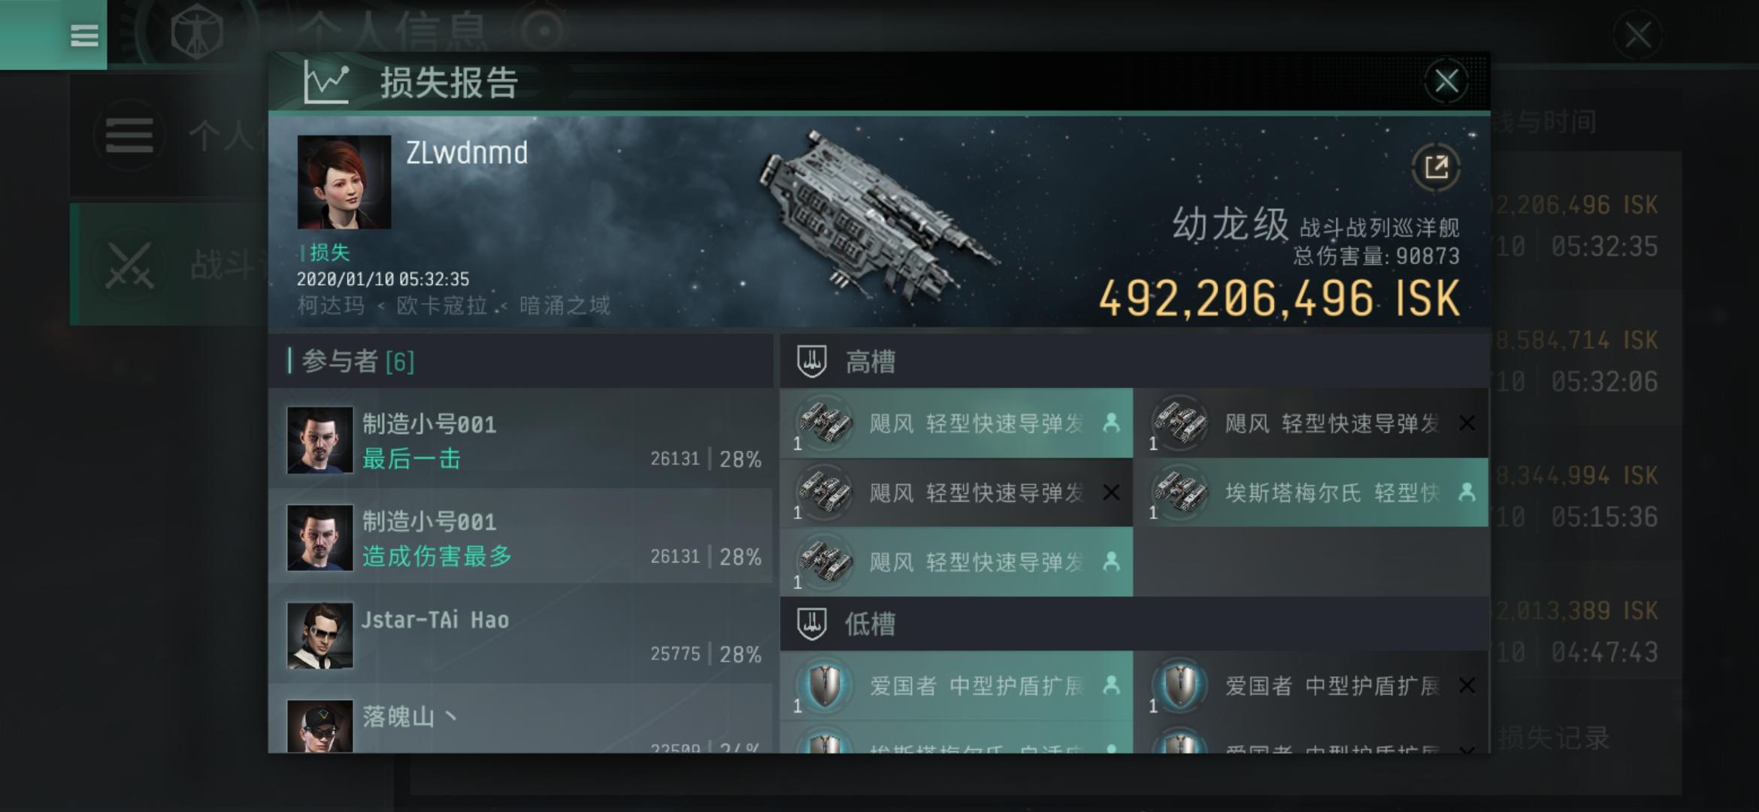Close the loss report dialog
Image resolution: width=1759 pixels, height=812 pixels.
(1446, 80)
